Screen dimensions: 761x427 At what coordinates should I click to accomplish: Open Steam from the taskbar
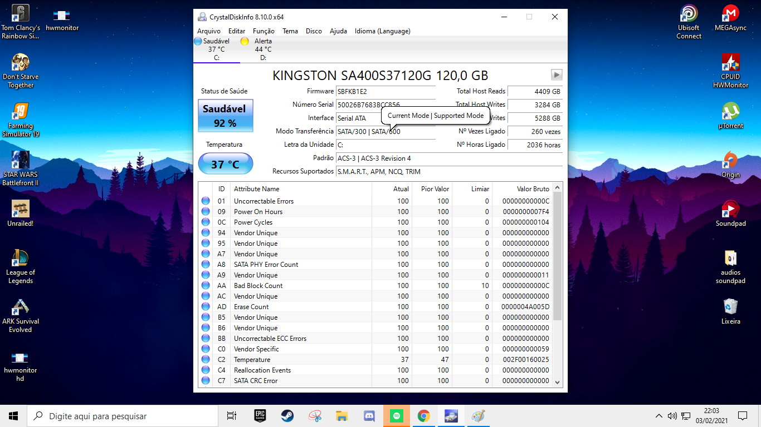pyautogui.click(x=287, y=416)
